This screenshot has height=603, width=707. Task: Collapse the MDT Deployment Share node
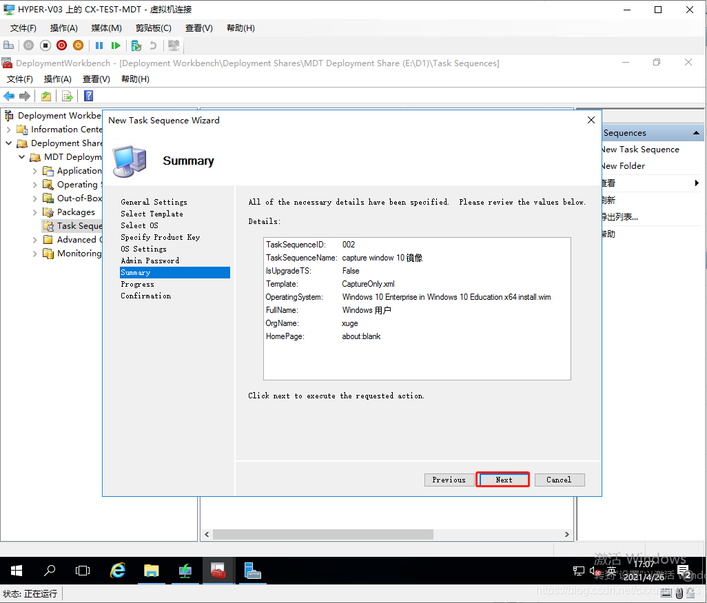[x=21, y=157]
